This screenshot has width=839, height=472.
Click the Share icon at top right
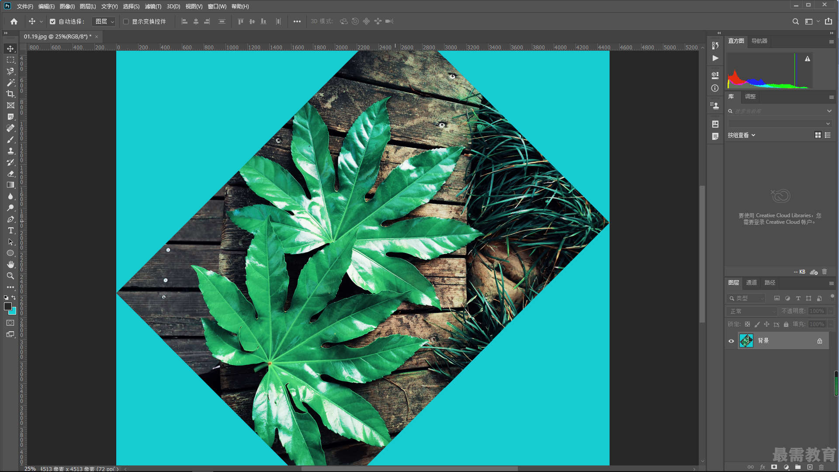(829, 21)
